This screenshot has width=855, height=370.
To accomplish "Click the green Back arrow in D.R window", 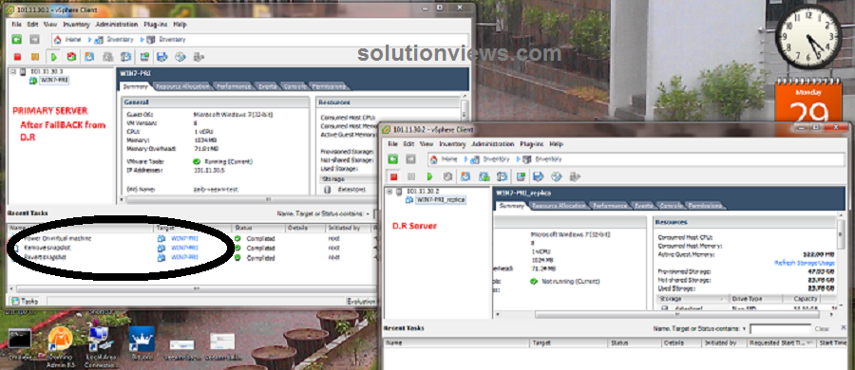I will [x=393, y=159].
